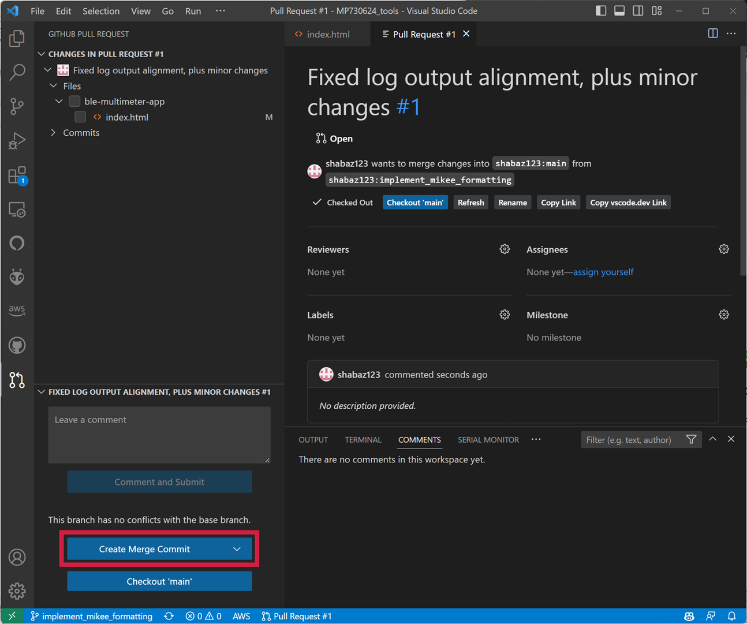The height and width of the screenshot is (624, 747).
Task: Edit Labels via gear icon
Action: pyautogui.click(x=505, y=315)
